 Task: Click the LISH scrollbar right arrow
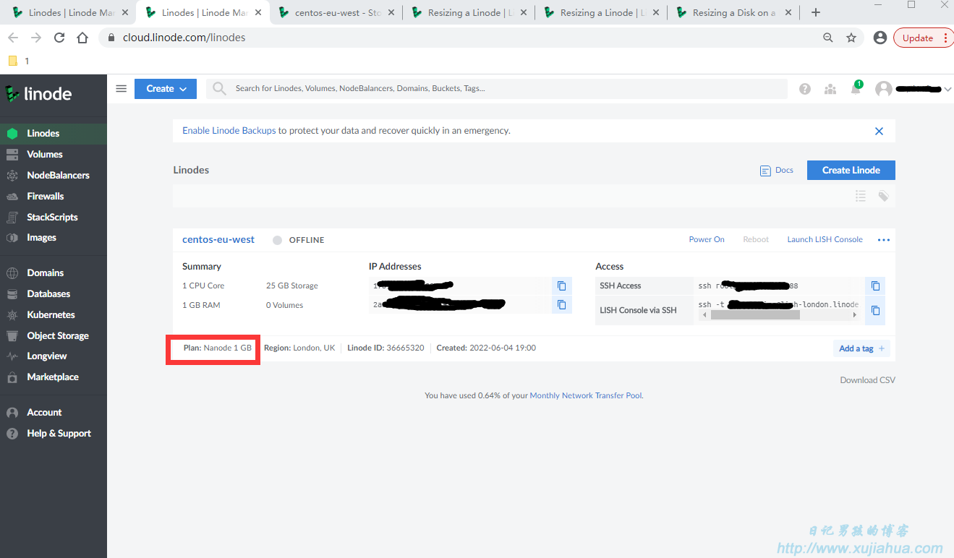[855, 315]
